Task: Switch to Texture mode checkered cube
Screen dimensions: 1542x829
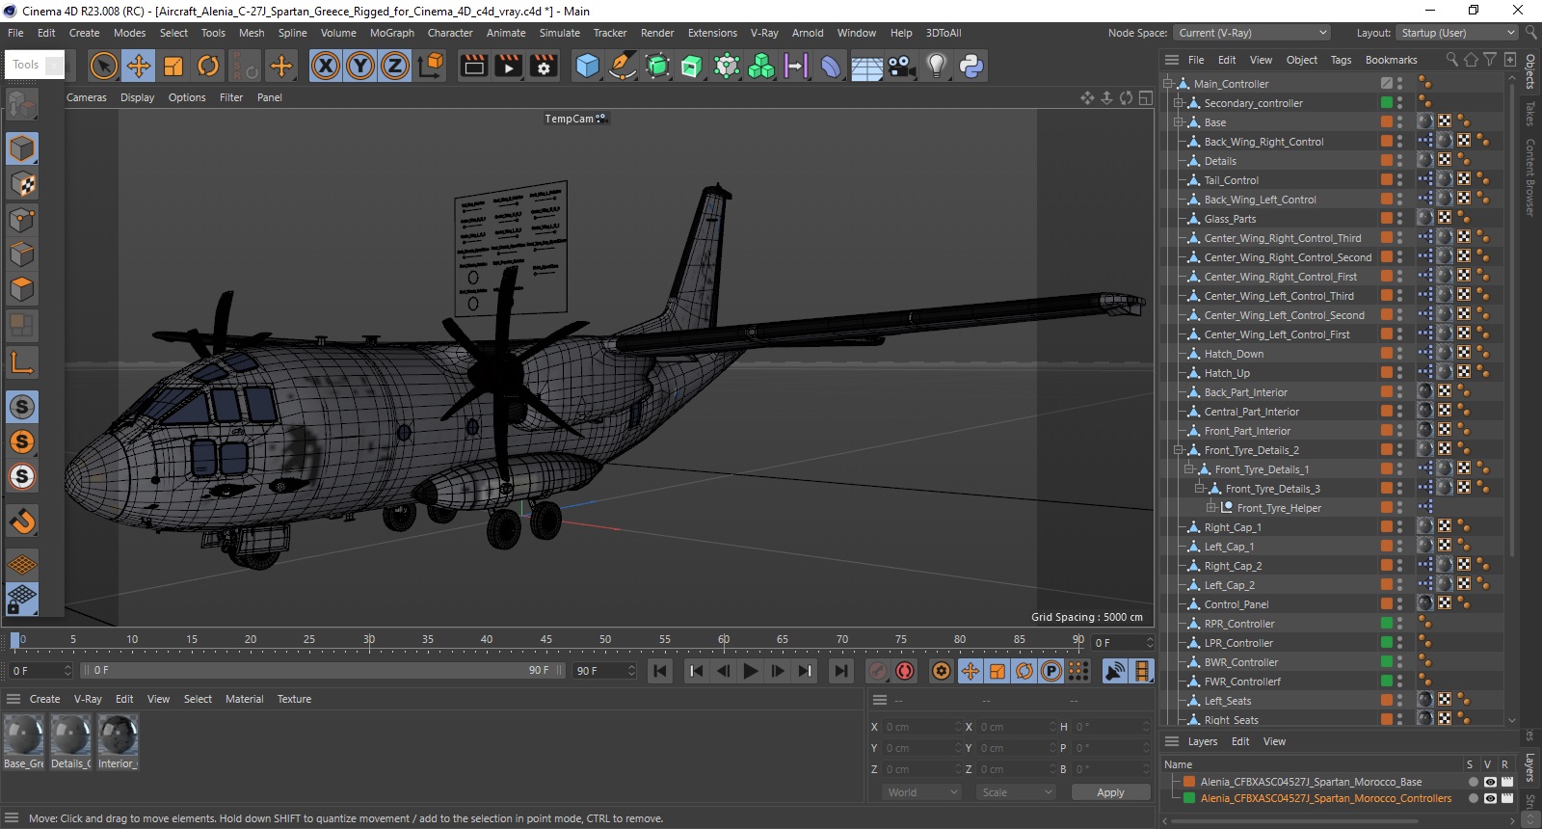Action: click(x=22, y=184)
